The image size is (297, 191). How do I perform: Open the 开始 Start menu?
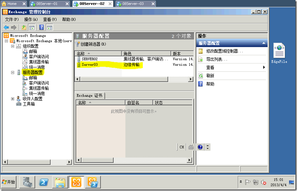click(x=8, y=182)
